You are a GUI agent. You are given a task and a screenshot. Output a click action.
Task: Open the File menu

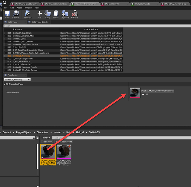(6, 8)
